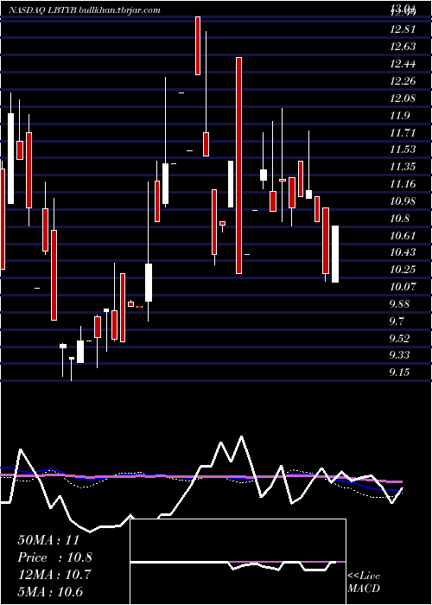Select the 10.25 price axis value

tap(403, 270)
